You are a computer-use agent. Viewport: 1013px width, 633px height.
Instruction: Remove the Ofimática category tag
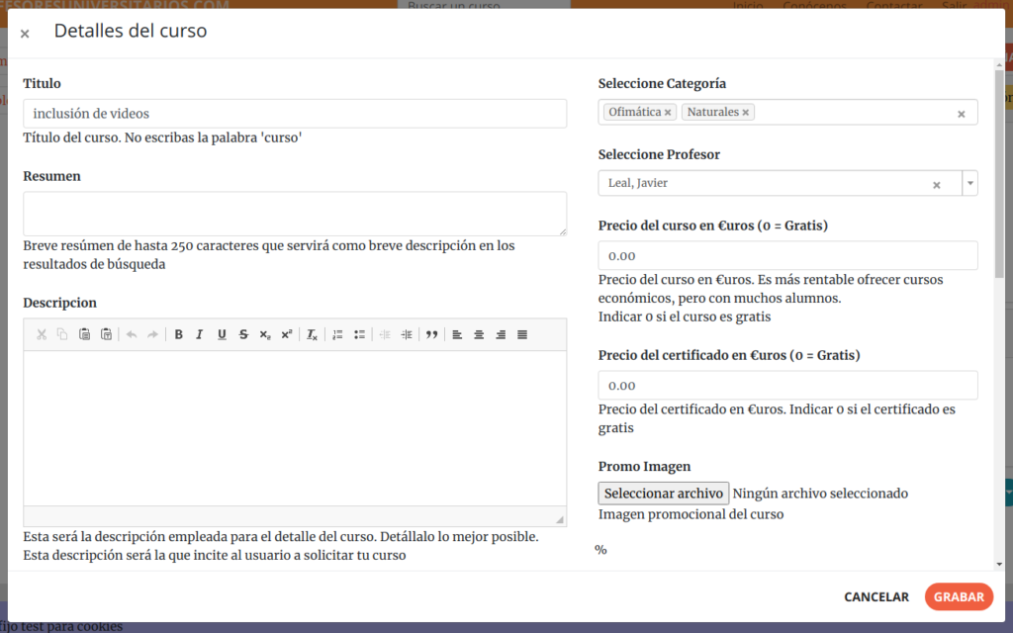coord(668,113)
